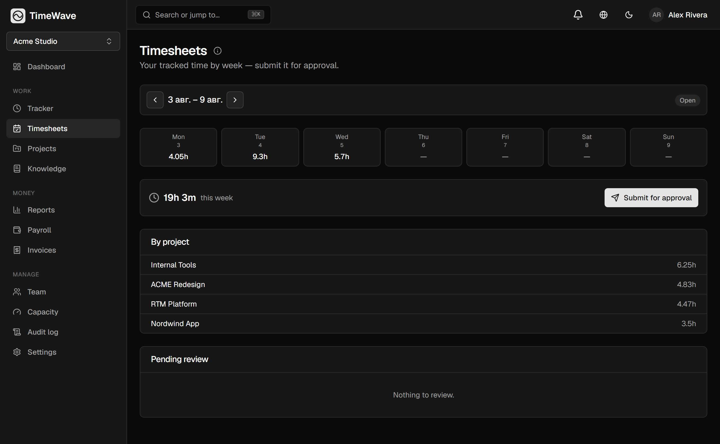
Task: Click the By project heading
Action: pos(170,242)
